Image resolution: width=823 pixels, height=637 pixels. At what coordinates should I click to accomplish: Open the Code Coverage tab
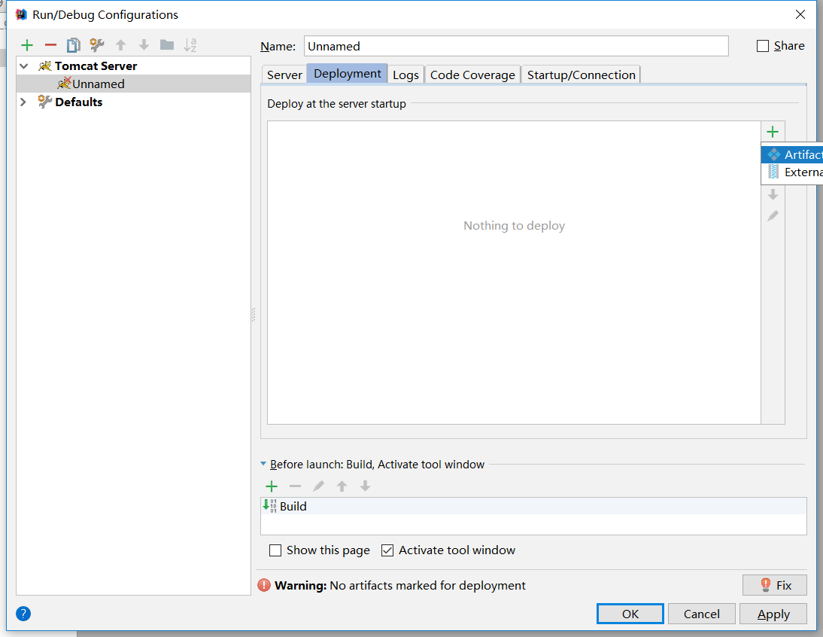click(x=472, y=75)
